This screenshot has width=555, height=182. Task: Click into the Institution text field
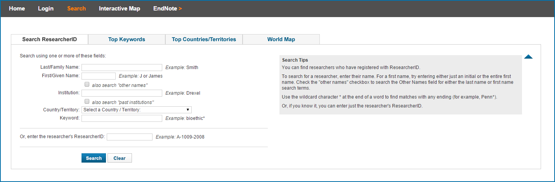(121, 93)
